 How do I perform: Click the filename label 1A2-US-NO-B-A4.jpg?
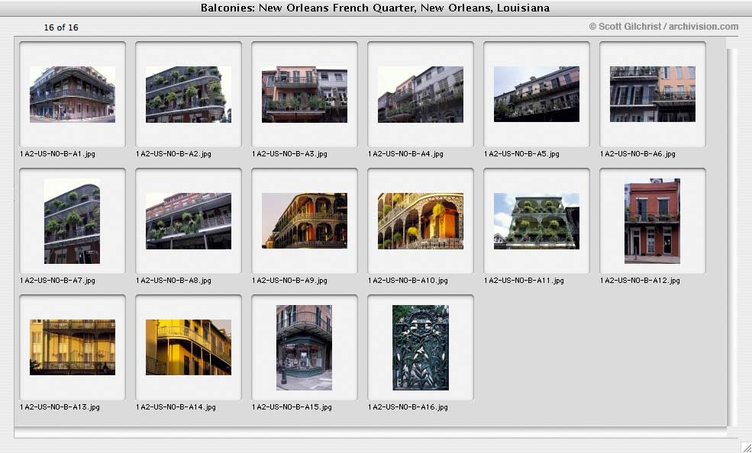[x=405, y=154]
